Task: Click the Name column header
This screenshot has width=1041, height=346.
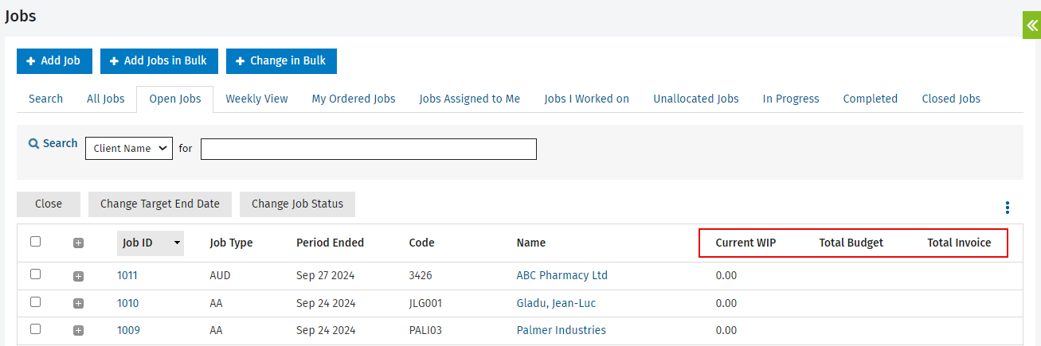Action: click(531, 243)
